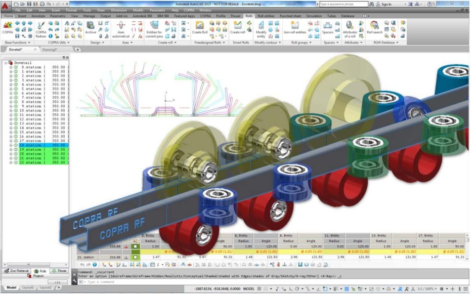This screenshot has width=473, height=296.
Task: Toggle the MODEL space button in status bar
Action: tap(248, 289)
